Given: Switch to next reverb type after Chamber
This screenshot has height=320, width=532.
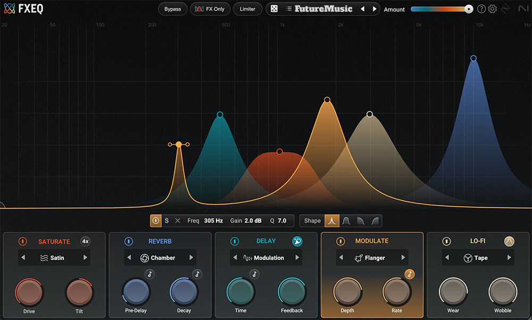Looking at the screenshot, I should (190, 258).
